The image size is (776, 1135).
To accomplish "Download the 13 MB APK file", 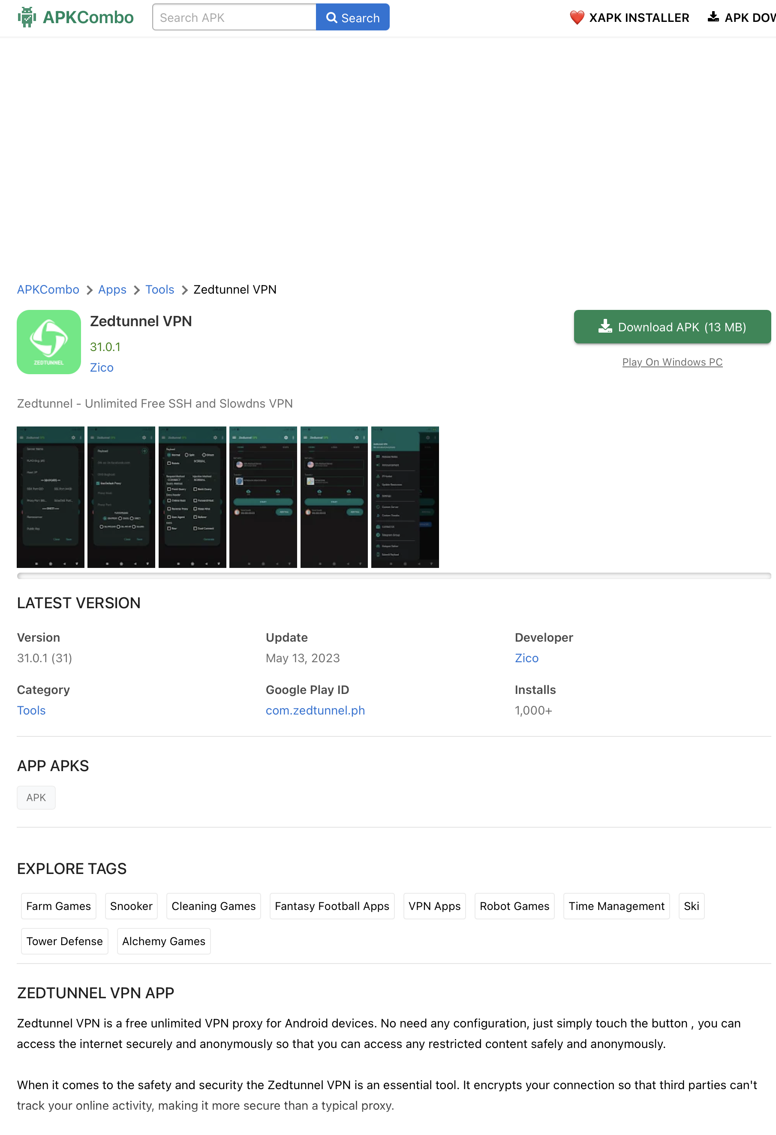I will click(672, 327).
